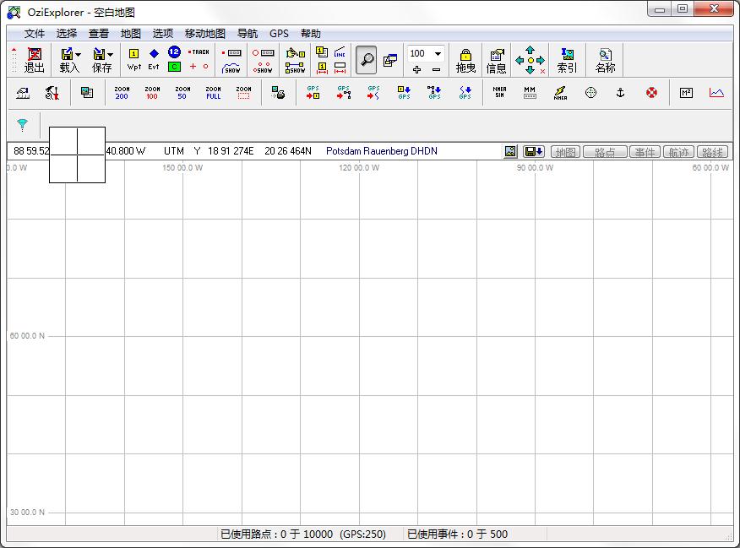
Task: Toggle the magnifier zoom window button
Action: (x=366, y=59)
